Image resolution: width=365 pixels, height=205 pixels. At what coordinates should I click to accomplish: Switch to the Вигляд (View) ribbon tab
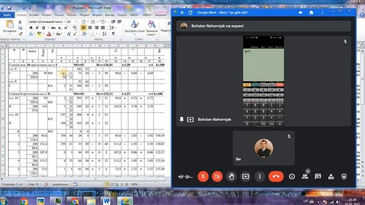point(109,15)
